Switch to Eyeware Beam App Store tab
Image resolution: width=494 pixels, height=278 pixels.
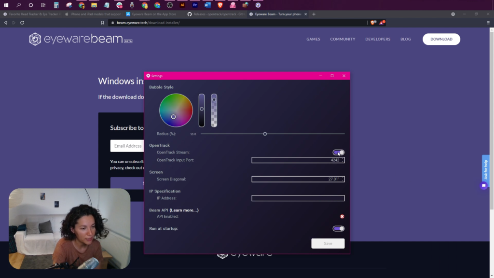[x=154, y=14]
